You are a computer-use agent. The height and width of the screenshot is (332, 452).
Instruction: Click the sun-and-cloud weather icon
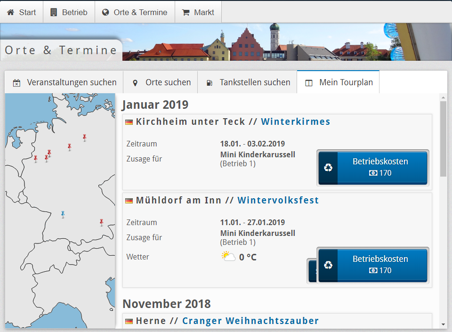[x=228, y=257]
